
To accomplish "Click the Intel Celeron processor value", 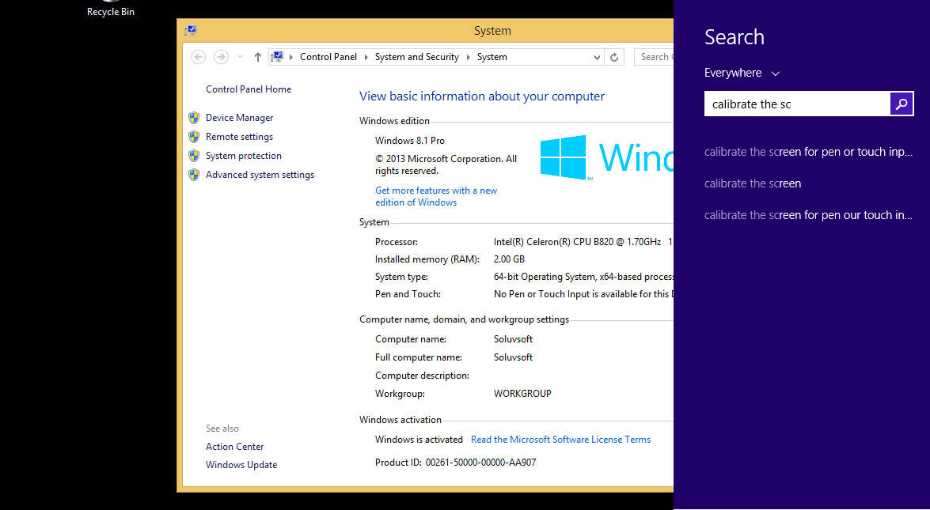I will (577, 242).
